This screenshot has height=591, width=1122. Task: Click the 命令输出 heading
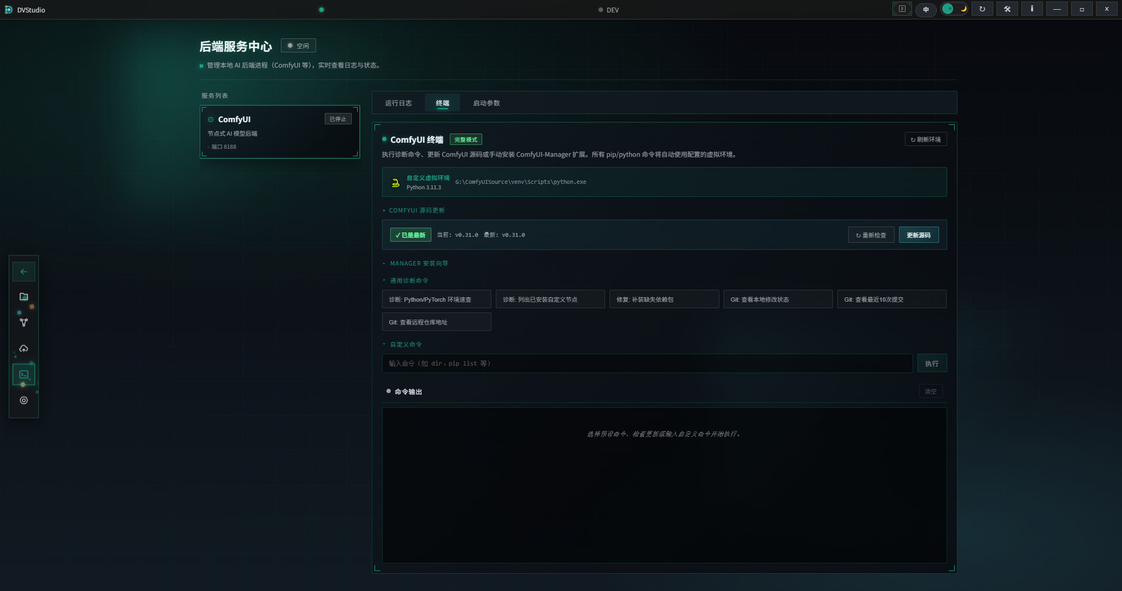tap(408, 391)
